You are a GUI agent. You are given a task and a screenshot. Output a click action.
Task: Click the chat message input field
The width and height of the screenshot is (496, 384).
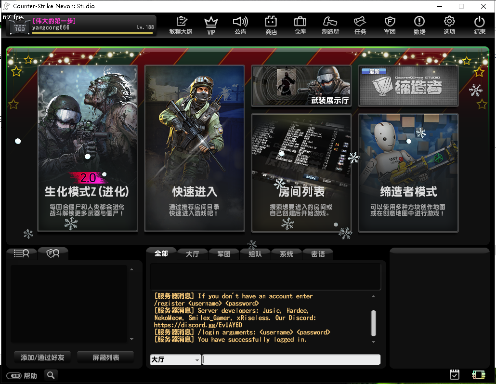[x=291, y=359]
